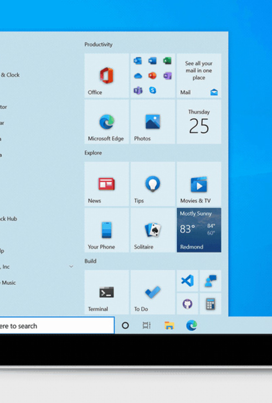Open the Office tile
Image resolution: width=272 pixels, height=403 pixels.
pos(106,76)
